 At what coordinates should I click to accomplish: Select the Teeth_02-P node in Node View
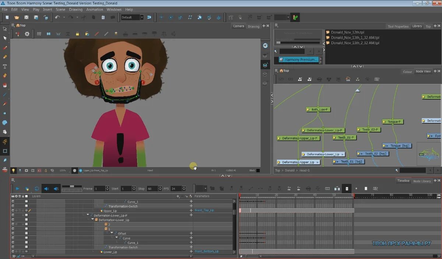point(369,129)
